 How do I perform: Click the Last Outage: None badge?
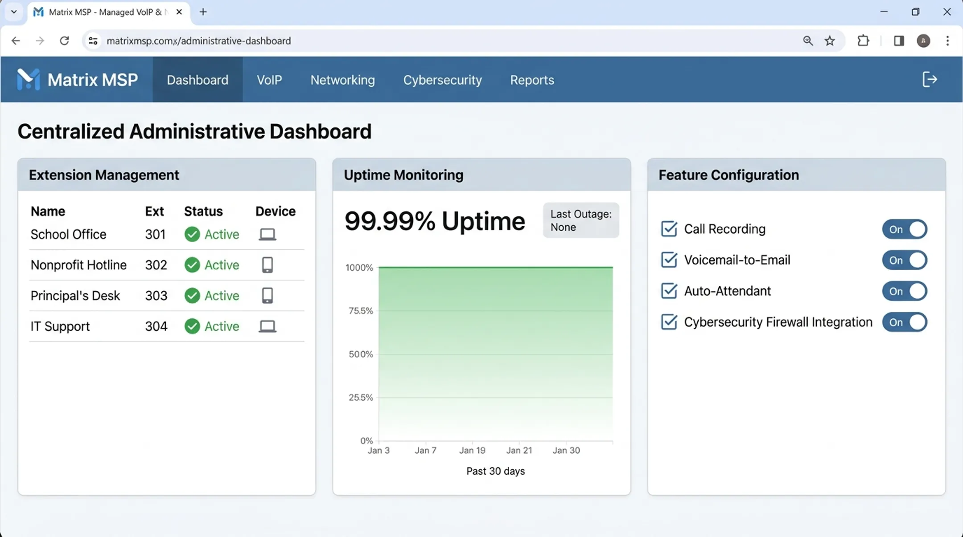pos(581,220)
